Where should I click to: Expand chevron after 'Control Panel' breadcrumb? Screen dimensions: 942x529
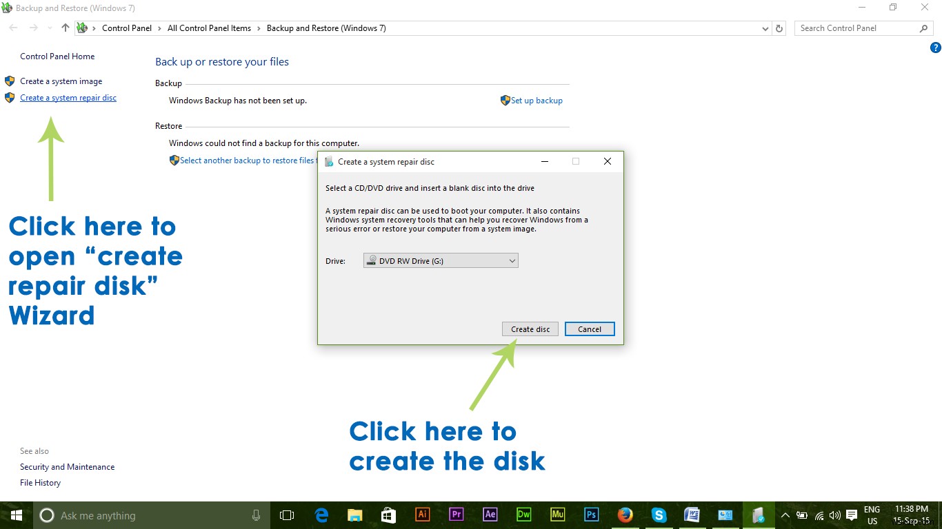pyautogui.click(x=160, y=28)
